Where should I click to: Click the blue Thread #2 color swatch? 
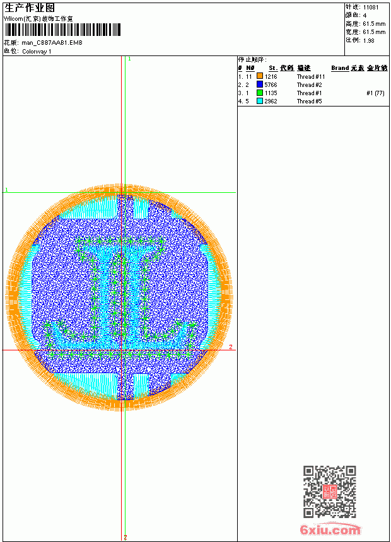pyautogui.click(x=260, y=84)
